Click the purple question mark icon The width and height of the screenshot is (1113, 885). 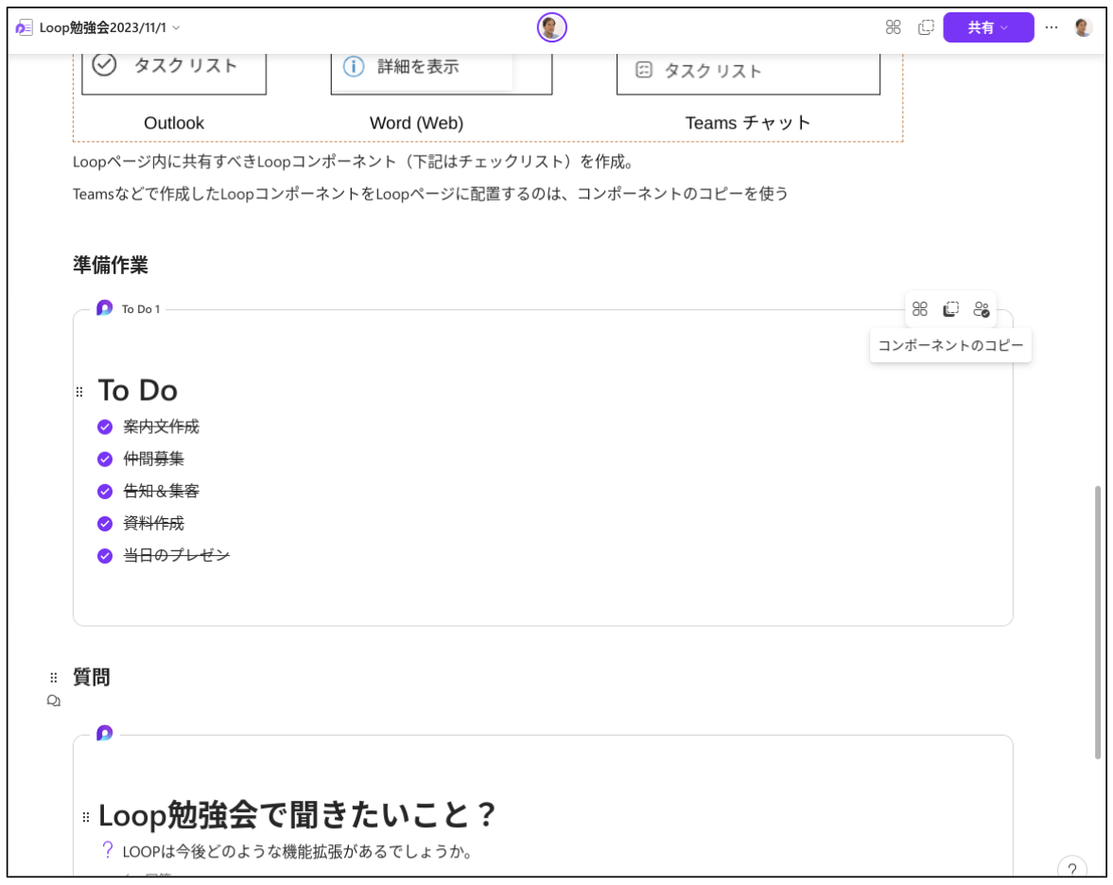tap(107, 849)
